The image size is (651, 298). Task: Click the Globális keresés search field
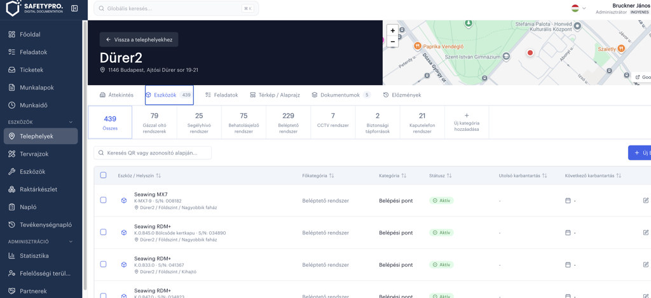[176, 8]
